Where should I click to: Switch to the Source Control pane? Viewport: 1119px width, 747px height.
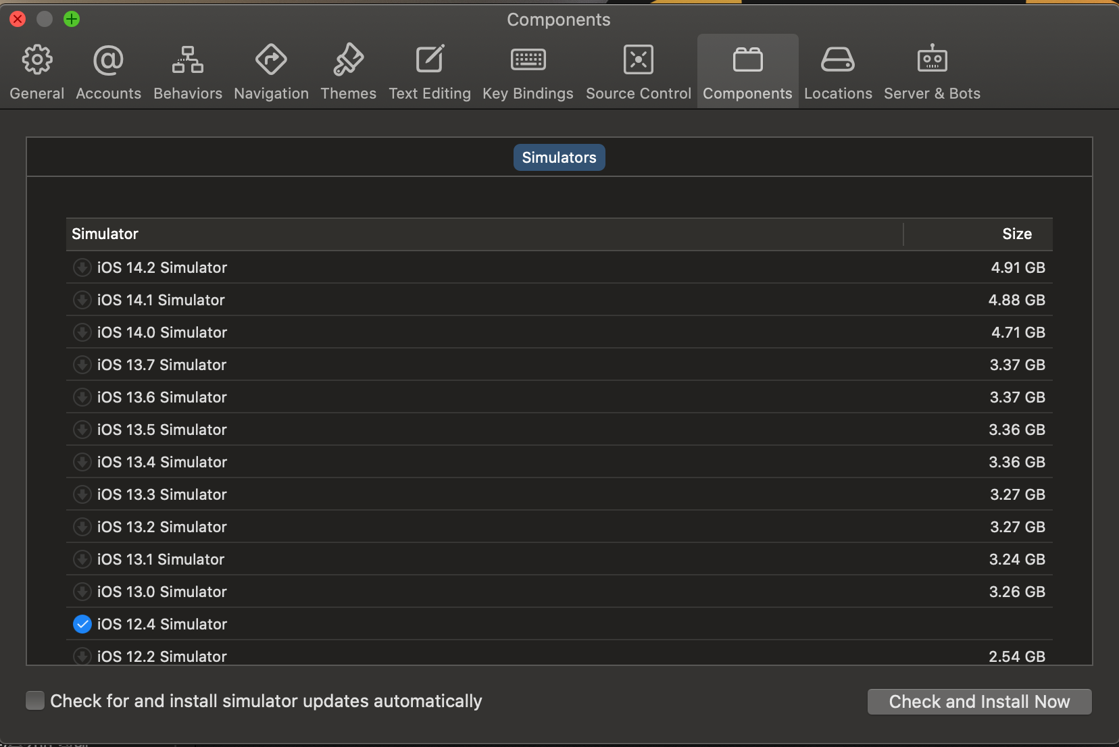pyautogui.click(x=639, y=72)
